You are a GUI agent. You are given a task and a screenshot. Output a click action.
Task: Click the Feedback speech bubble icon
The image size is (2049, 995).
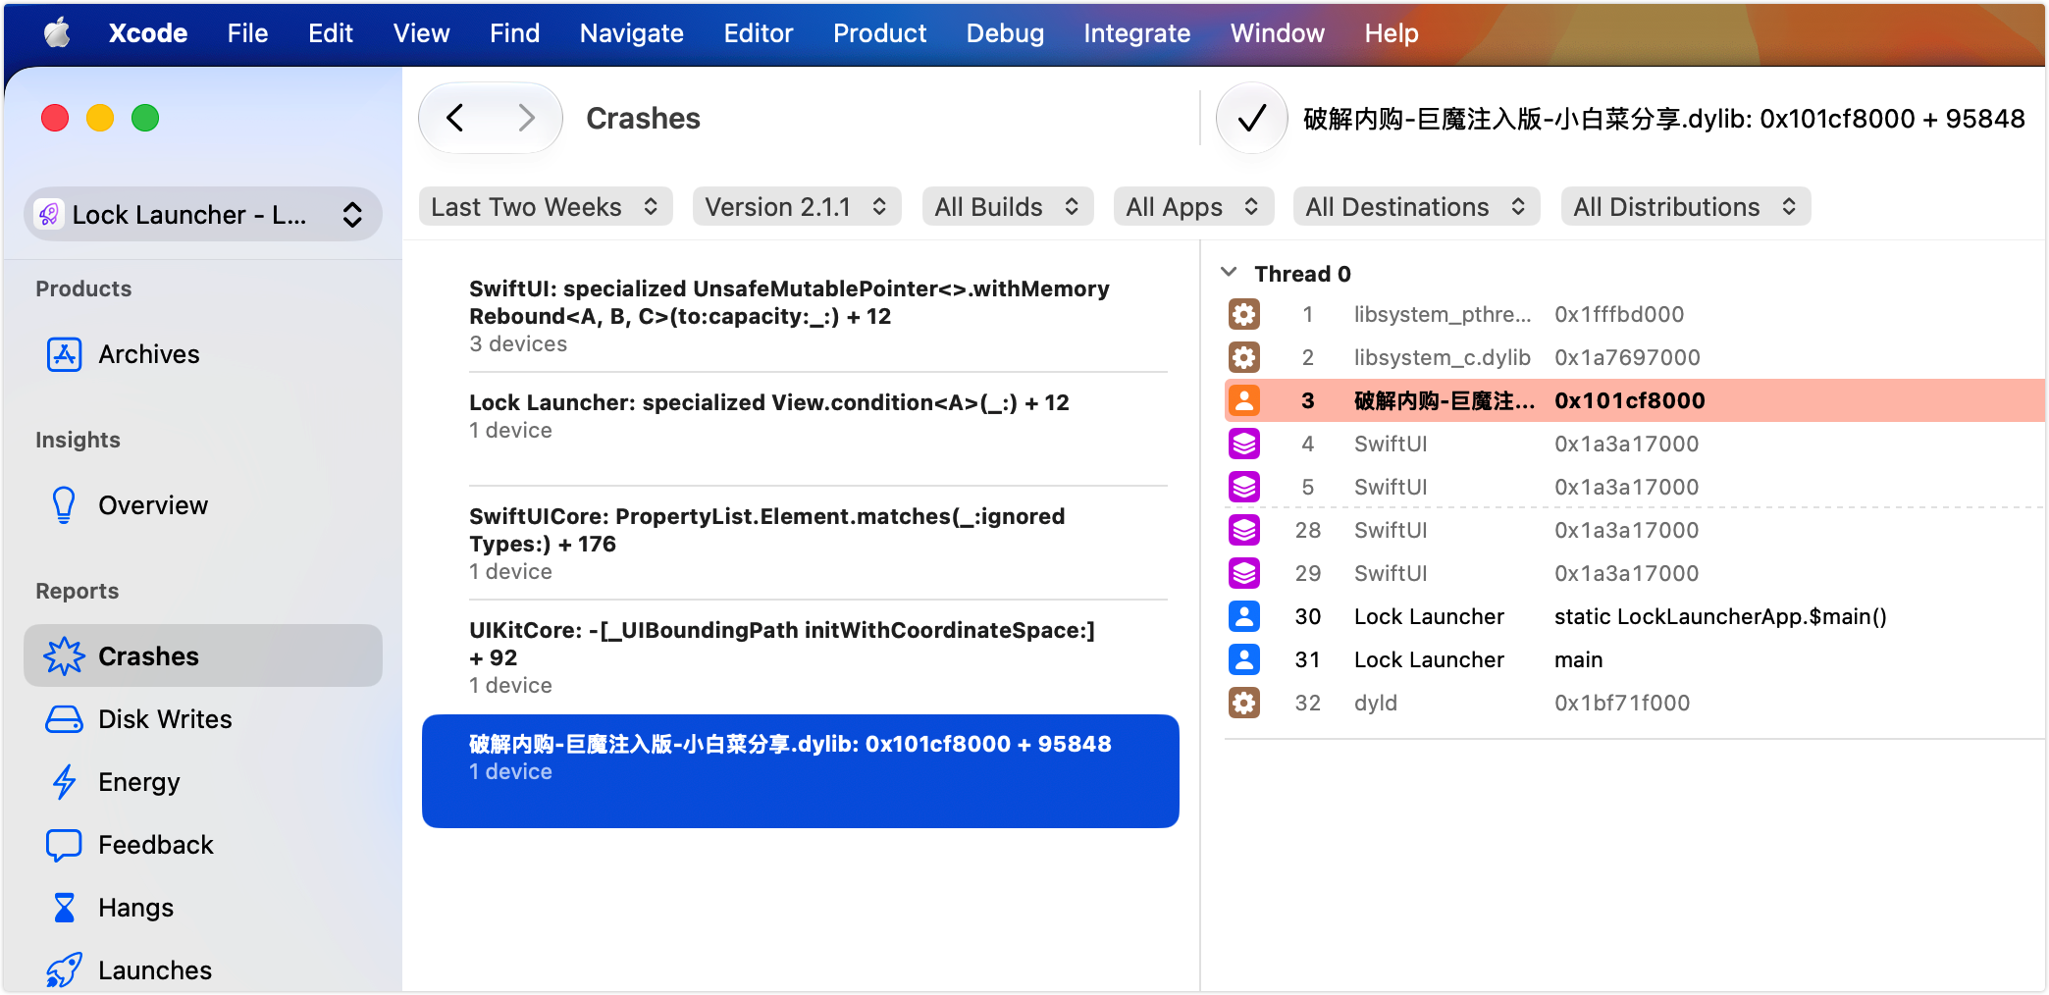65,845
